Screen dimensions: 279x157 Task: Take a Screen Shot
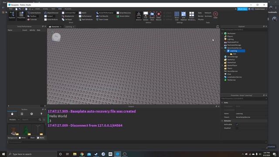[152, 16]
